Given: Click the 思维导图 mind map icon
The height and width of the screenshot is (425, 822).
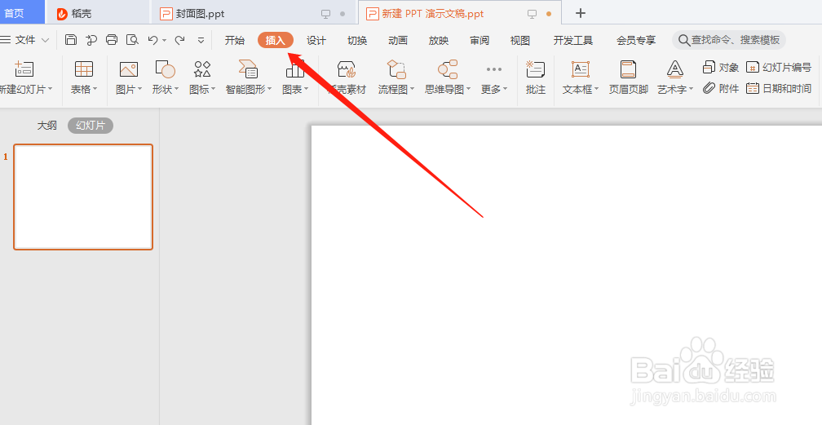Looking at the screenshot, I should coord(448,69).
